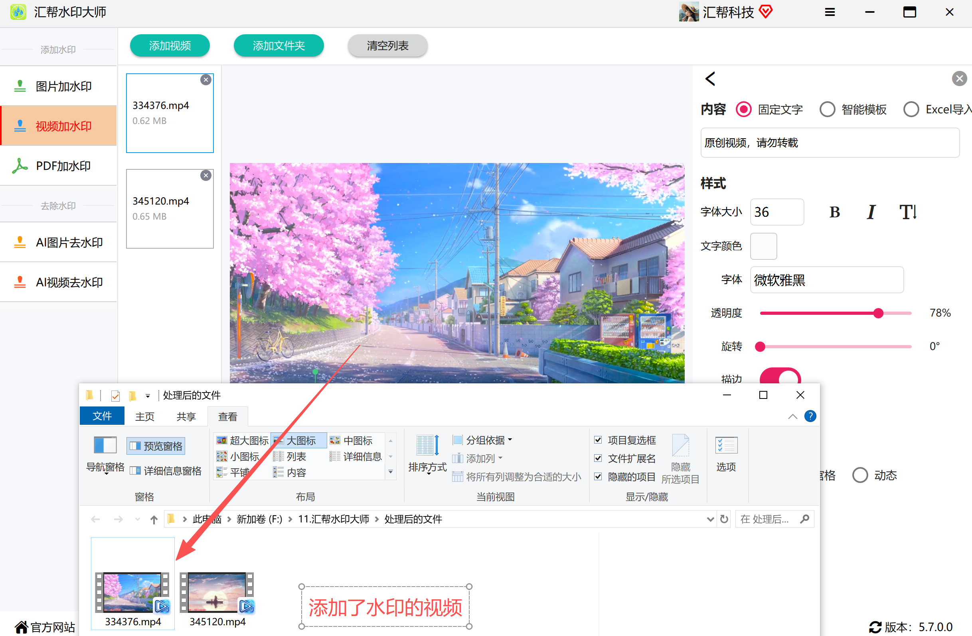Remove 334376.mp4 from the video list
The height and width of the screenshot is (636, 972).
click(206, 80)
